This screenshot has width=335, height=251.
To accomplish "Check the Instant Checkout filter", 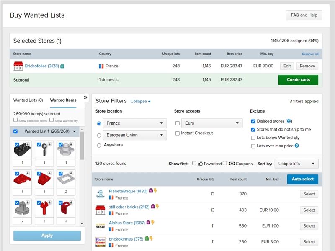I will 178,134.
